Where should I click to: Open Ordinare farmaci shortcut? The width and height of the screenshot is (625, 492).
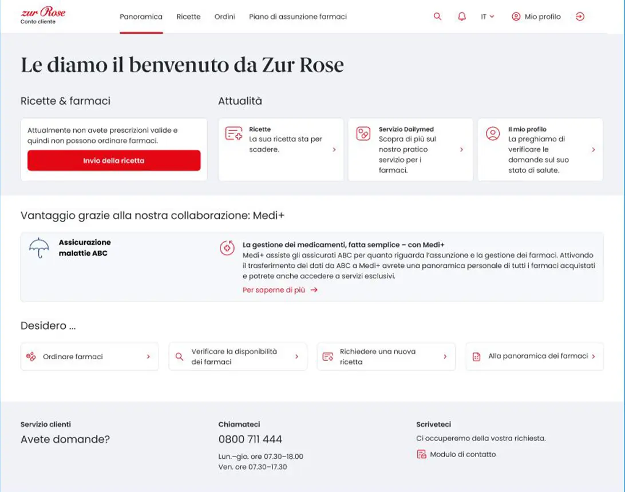coord(90,356)
